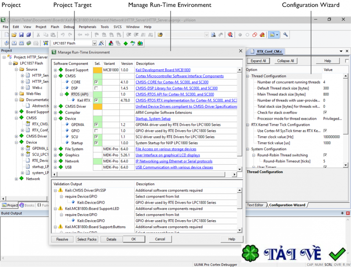The width and height of the screenshot is (351, 267).
Task: Click the orange Board Support selection cell
Action: coord(97,70)
